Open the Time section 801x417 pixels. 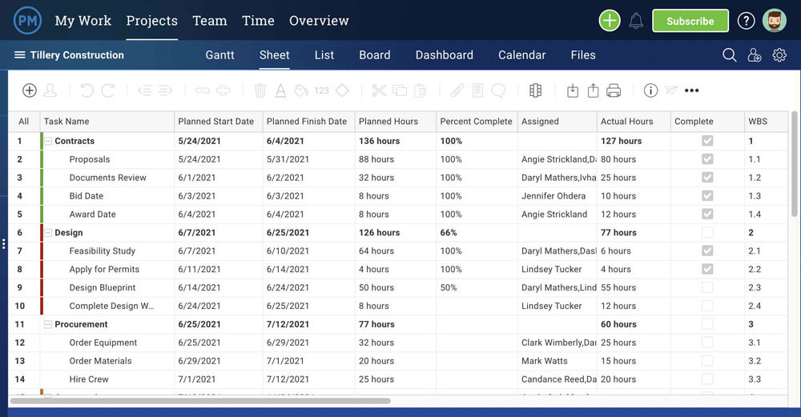(258, 21)
